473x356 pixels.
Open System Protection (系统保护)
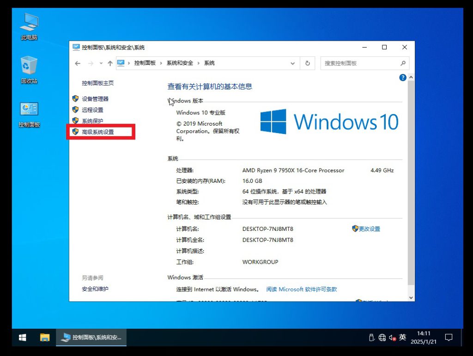pos(92,121)
